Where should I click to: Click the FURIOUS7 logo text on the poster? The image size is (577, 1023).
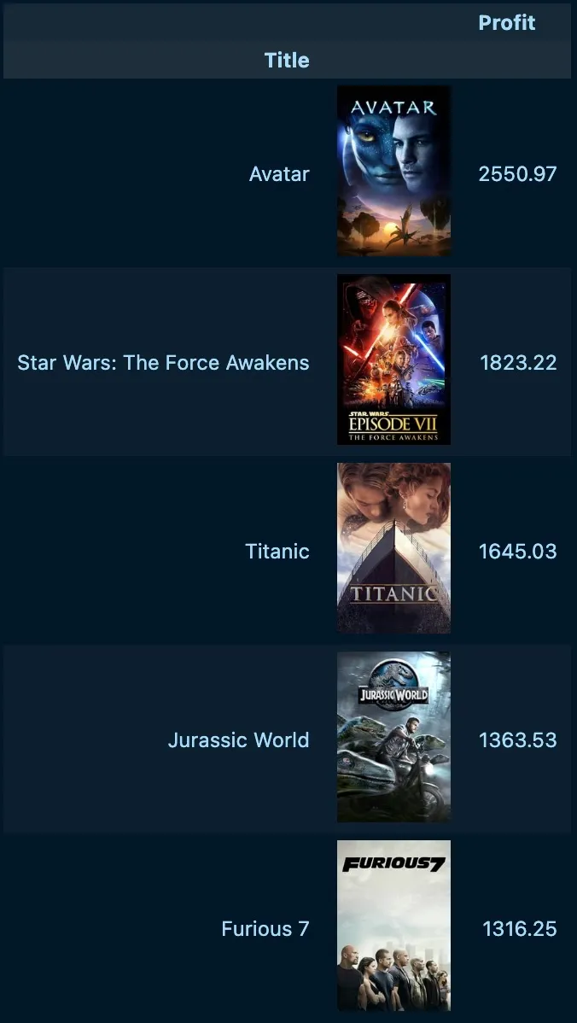393,864
